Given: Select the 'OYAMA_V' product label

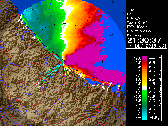Looking at the screenshot, I should tap(134, 18).
